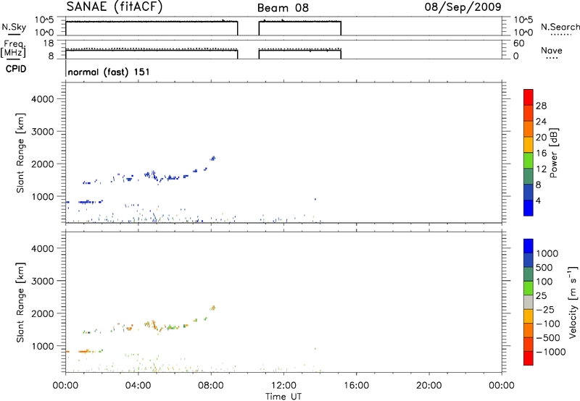This screenshot has height=401, width=580.
Task: Pick the bright blue Power segment below 4
Action: (x=529, y=208)
